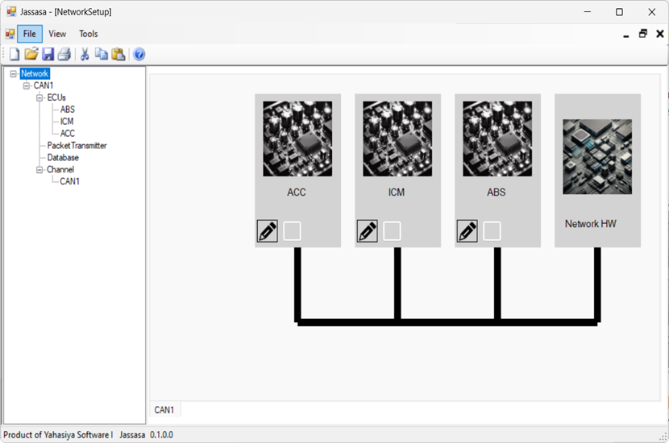The height and width of the screenshot is (443, 669).
Task: Select the CAN1 label under Network
Action: coord(44,85)
